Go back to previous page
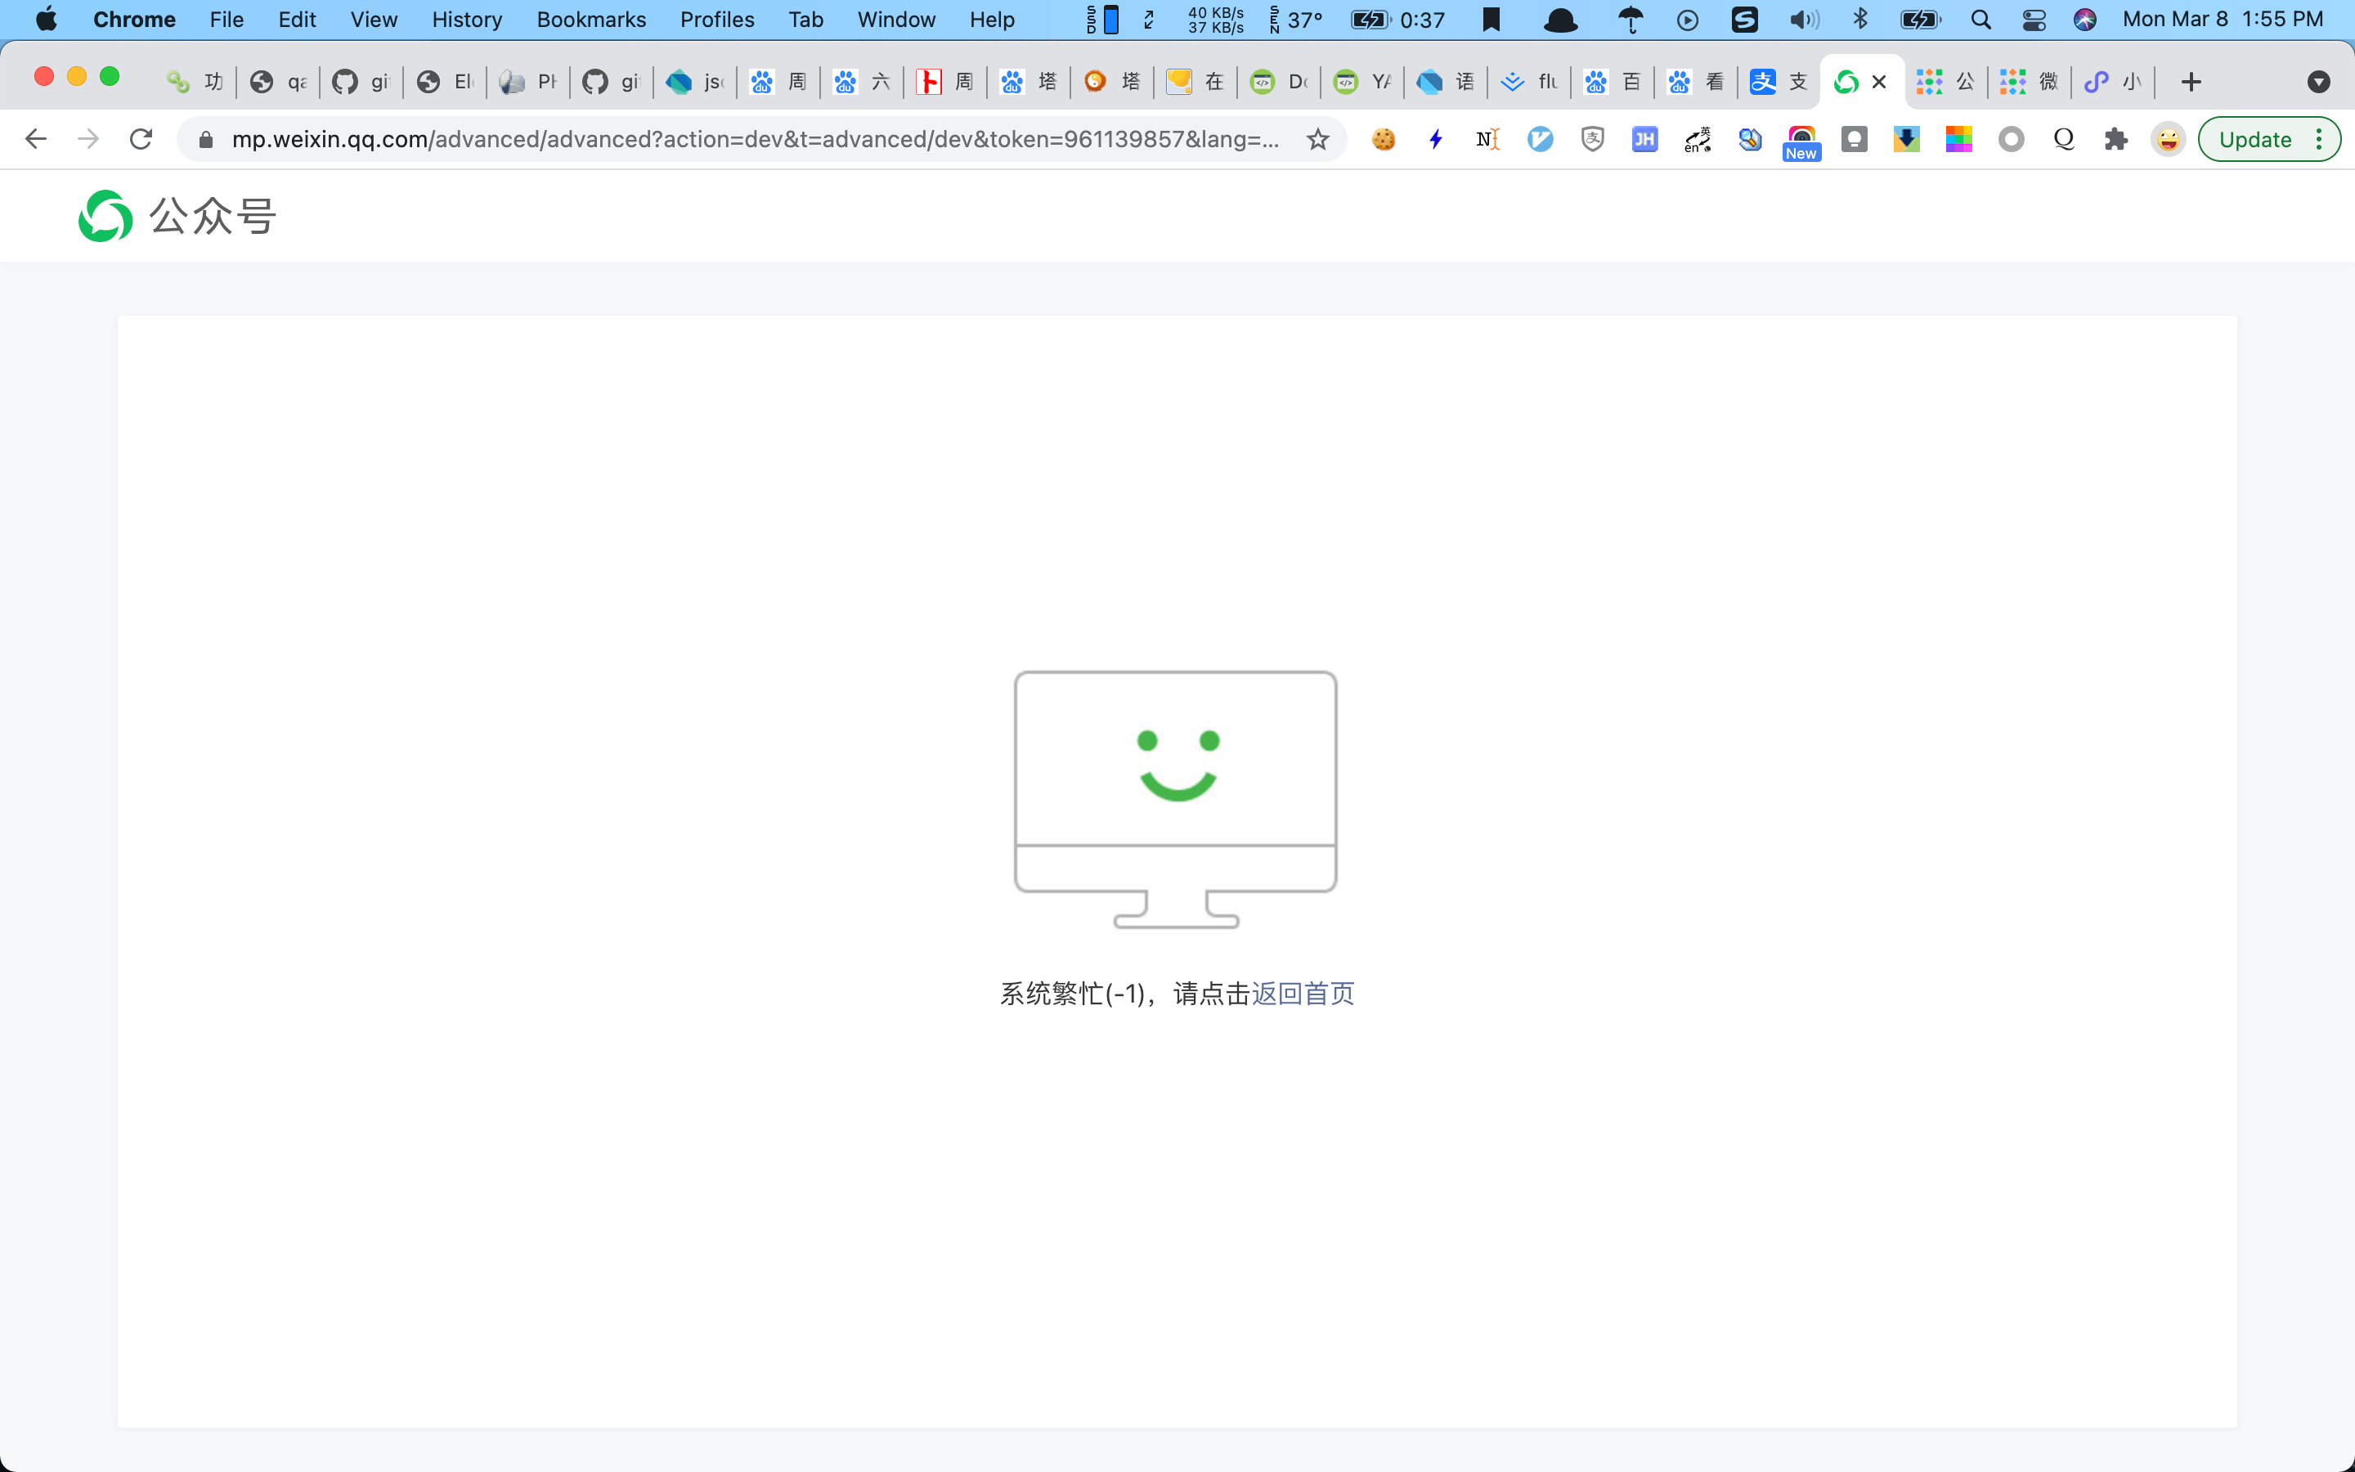Screen dimensions: 2355x1472 (x=36, y=139)
